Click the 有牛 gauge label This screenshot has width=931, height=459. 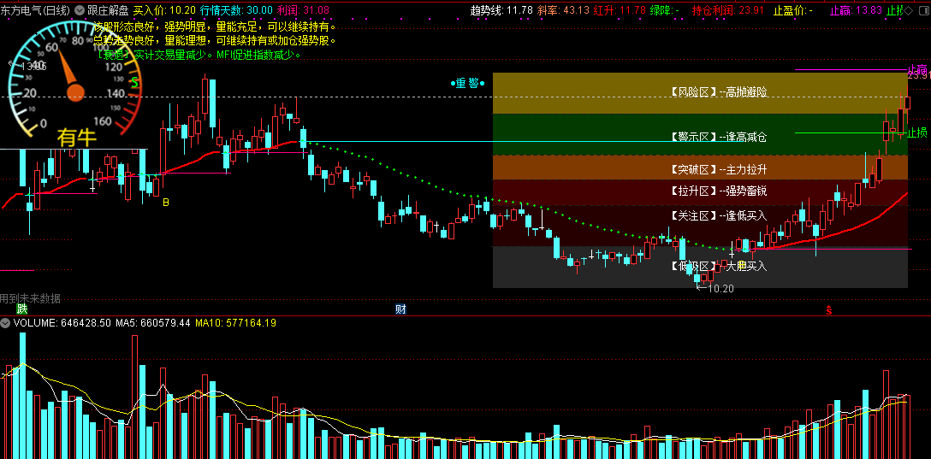pos(77,138)
